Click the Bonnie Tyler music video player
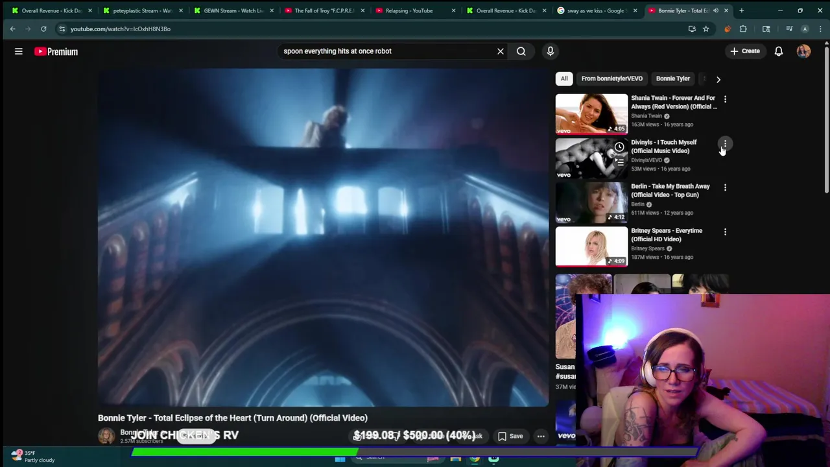This screenshot has height=467, width=830. 323,237
